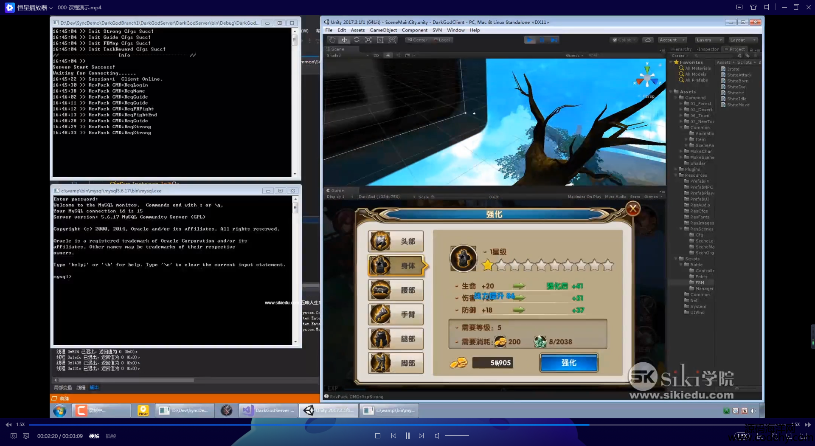Select the Rotate tool in Unity toolbar

pos(357,40)
